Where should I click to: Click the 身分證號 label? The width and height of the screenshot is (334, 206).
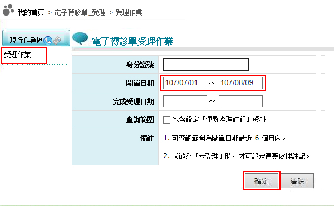pos(140,65)
